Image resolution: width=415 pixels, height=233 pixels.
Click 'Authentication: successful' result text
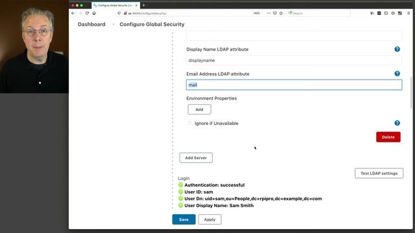pyautogui.click(x=215, y=185)
